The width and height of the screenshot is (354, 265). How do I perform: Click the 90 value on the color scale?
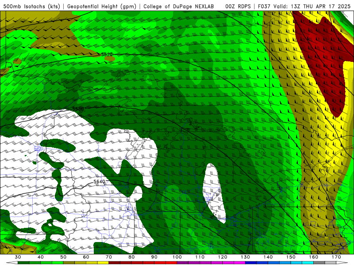[x=154, y=257]
